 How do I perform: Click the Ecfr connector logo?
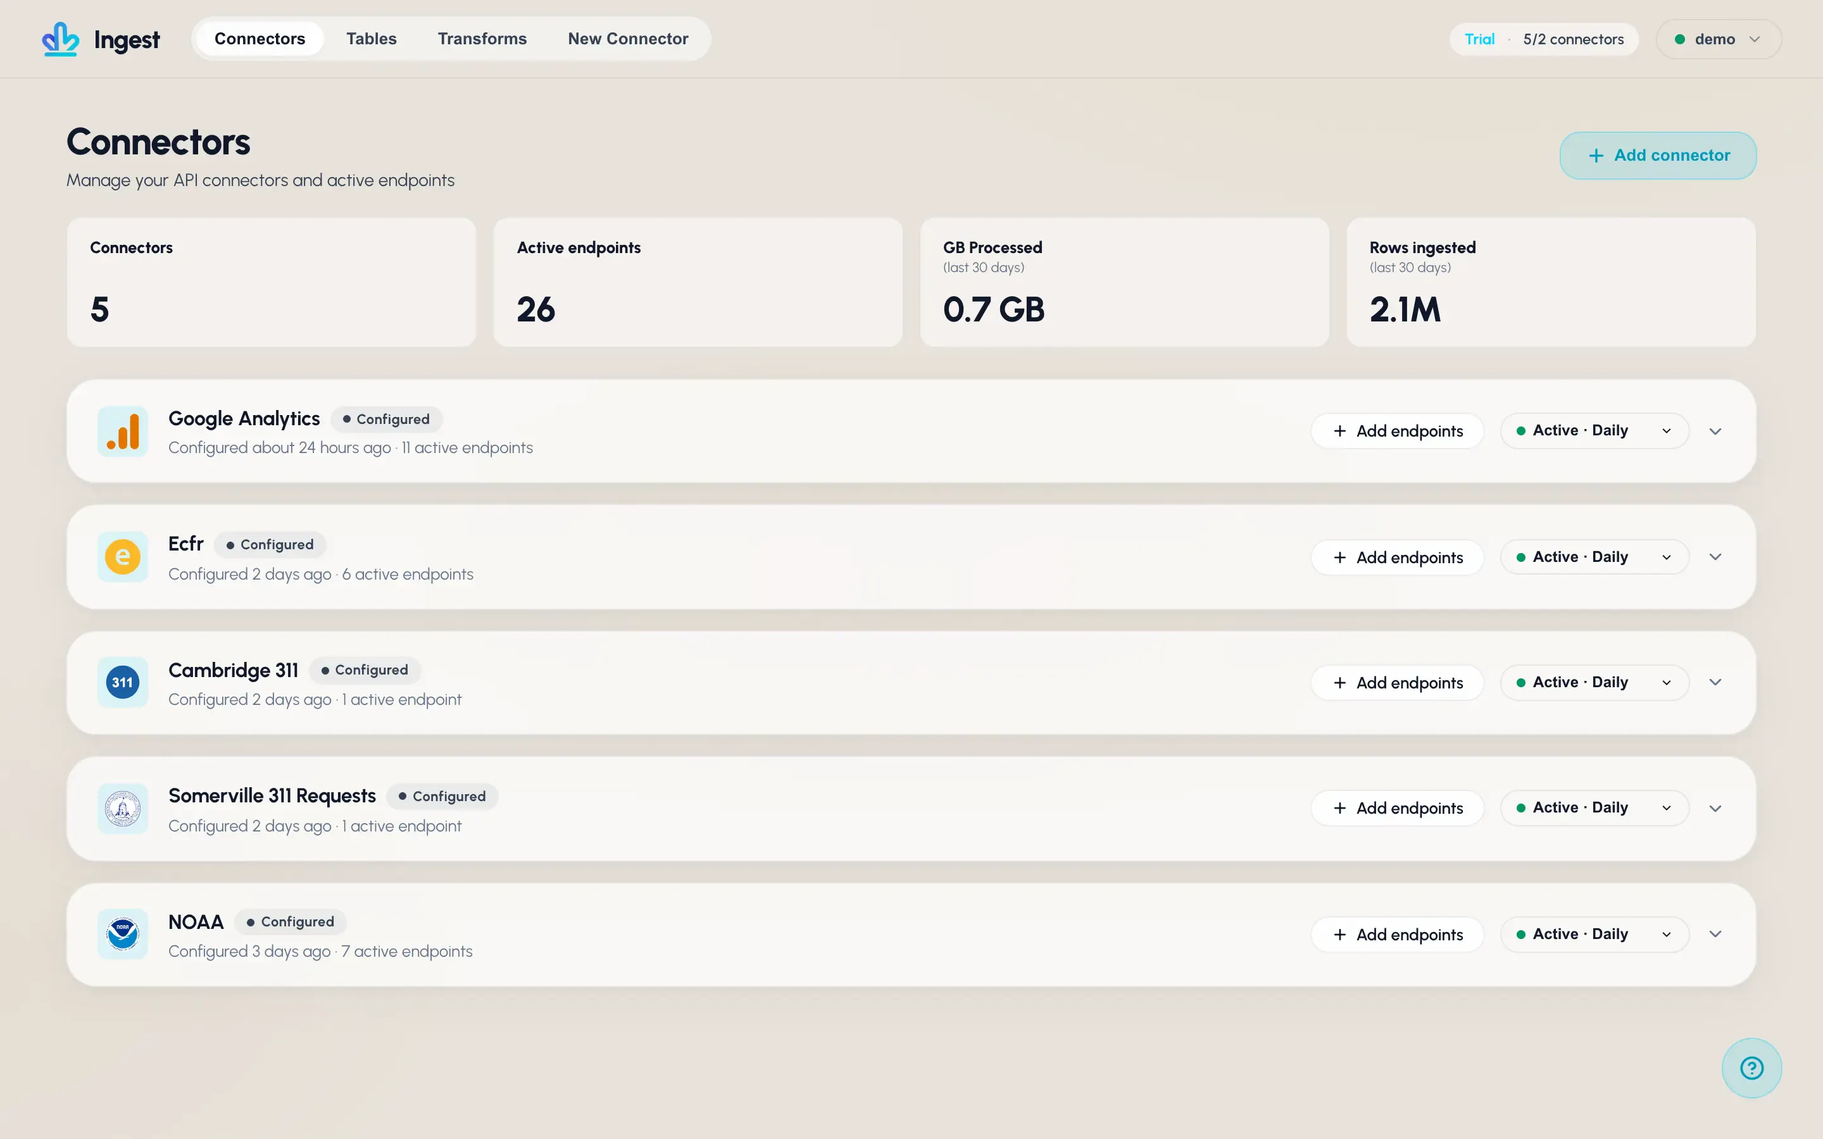click(123, 557)
